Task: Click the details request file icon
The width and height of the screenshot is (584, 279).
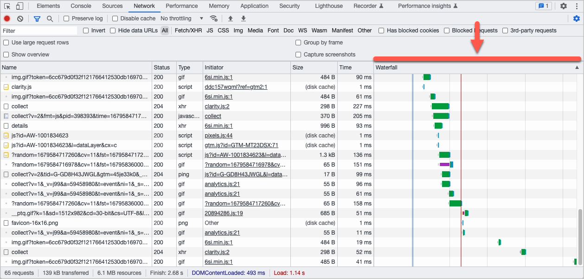Action: [x=6, y=126]
